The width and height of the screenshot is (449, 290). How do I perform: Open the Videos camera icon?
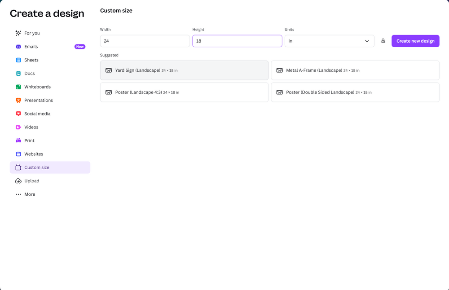point(18,127)
